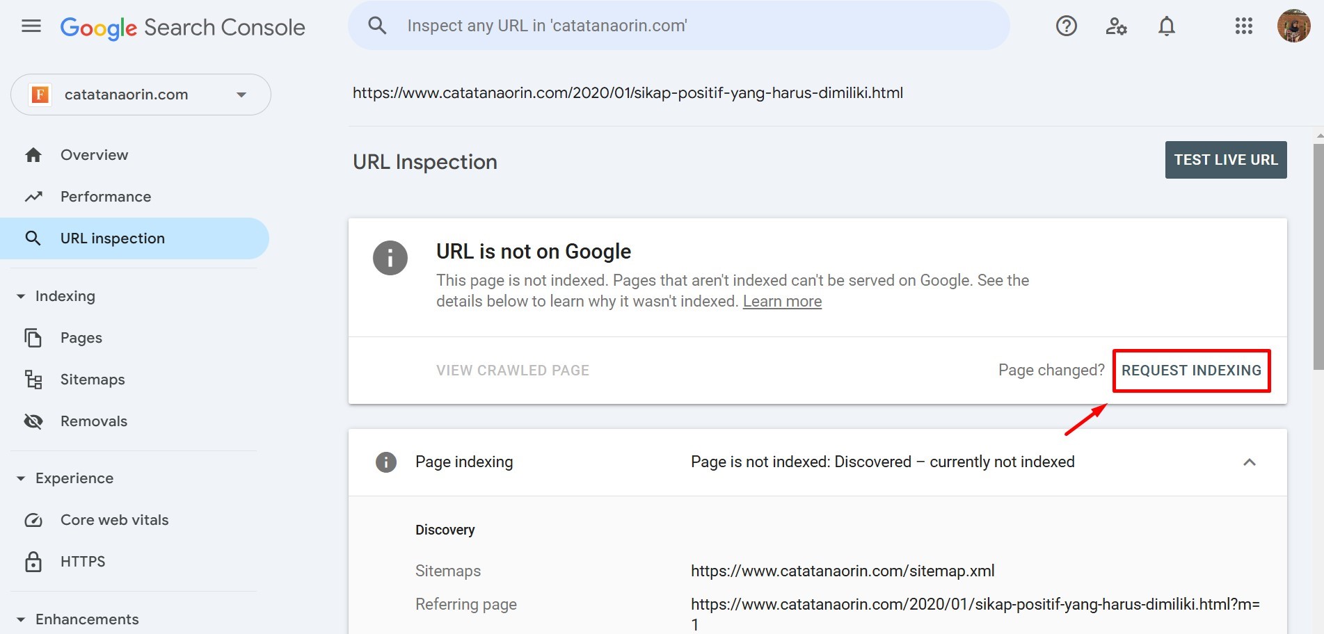This screenshot has width=1324, height=634.
Task: Click the 'Discovery' heading
Action: (x=445, y=530)
